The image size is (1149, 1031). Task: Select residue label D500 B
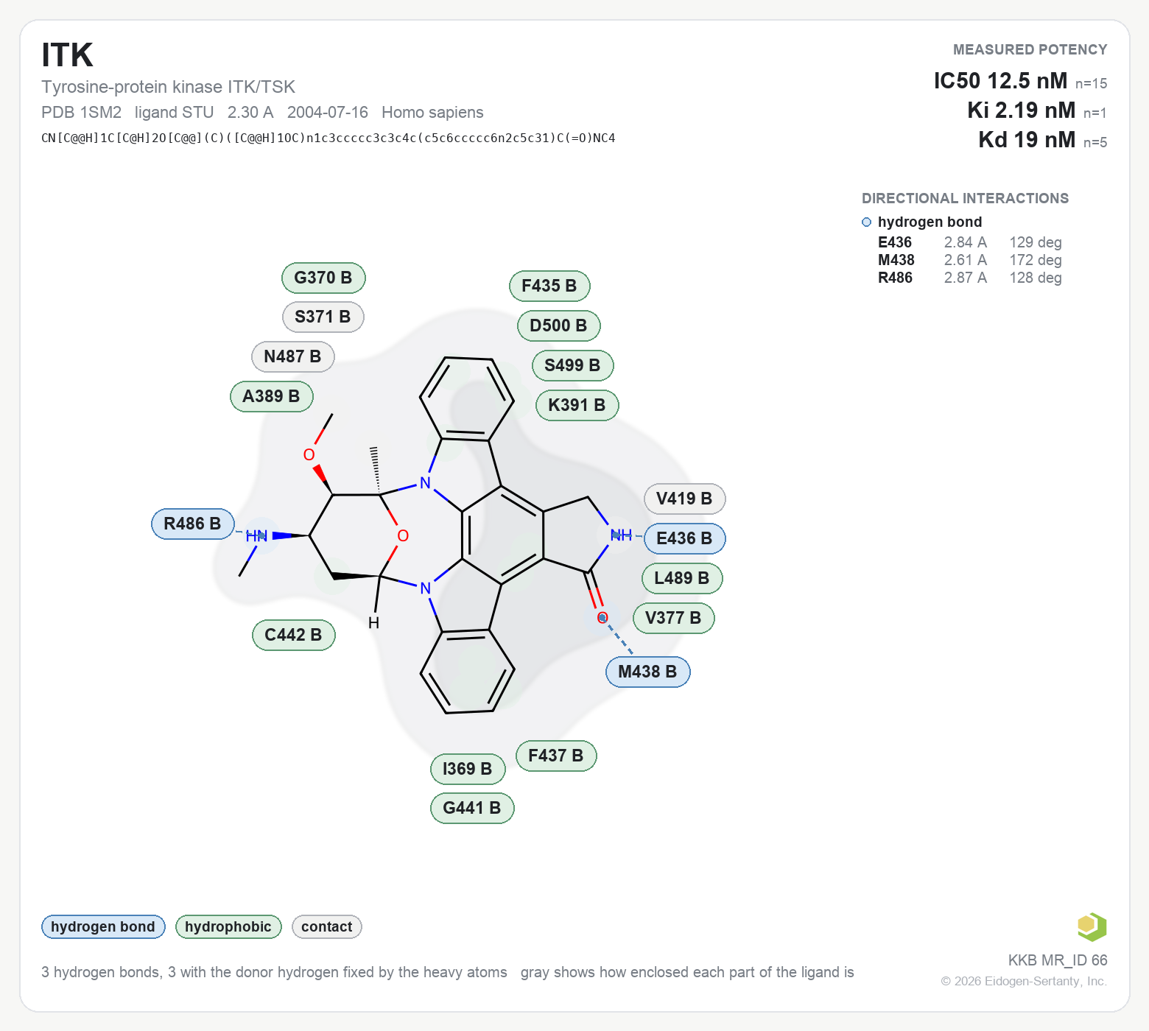(x=559, y=326)
